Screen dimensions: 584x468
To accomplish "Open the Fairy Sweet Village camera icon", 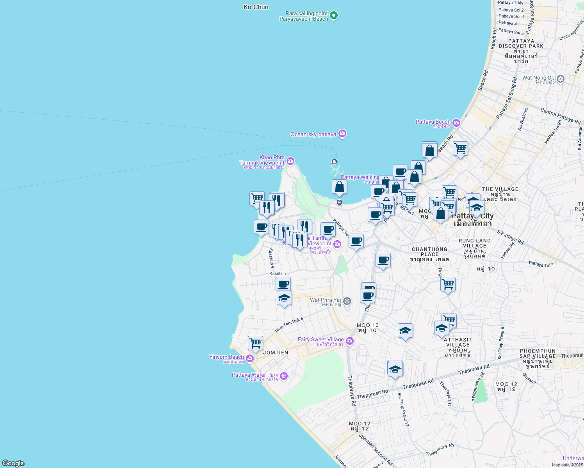I will 350,341.
